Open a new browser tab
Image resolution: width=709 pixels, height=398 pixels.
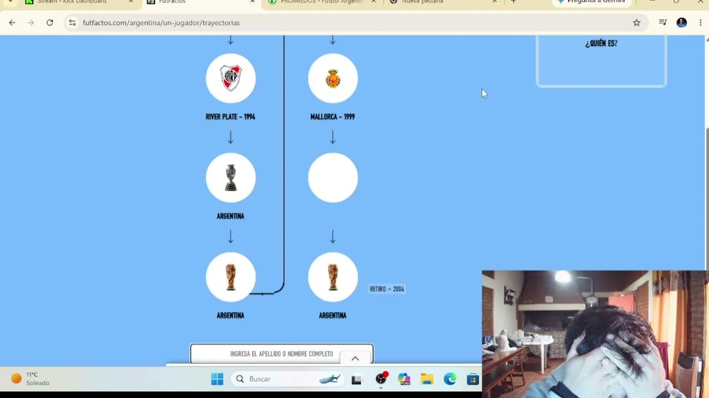[513, 2]
